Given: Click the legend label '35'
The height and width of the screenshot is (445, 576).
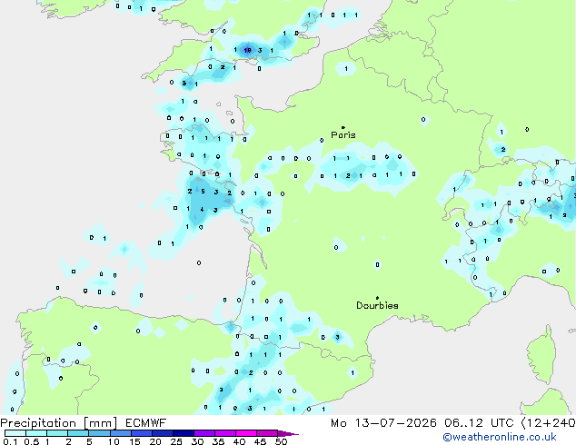Looking at the screenshot, I should [218, 441].
